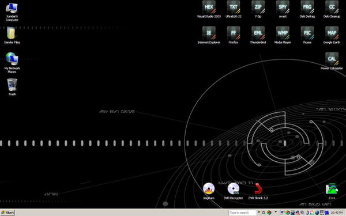346x216 pixels.
Task: Select the Trash recycle bin icon
Action: click(x=12, y=87)
